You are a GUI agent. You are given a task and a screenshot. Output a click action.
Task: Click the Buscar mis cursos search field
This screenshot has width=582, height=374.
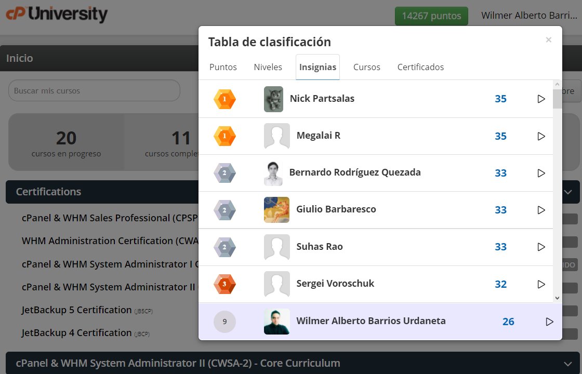click(x=94, y=90)
